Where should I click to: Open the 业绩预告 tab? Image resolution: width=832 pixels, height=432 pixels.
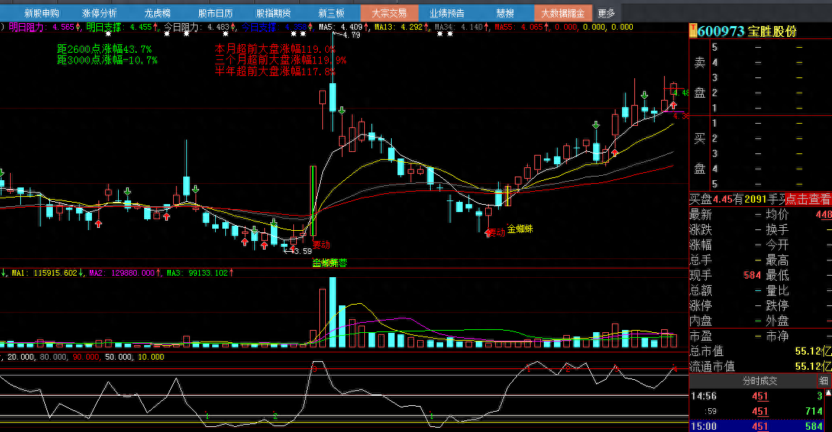tap(447, 13)
